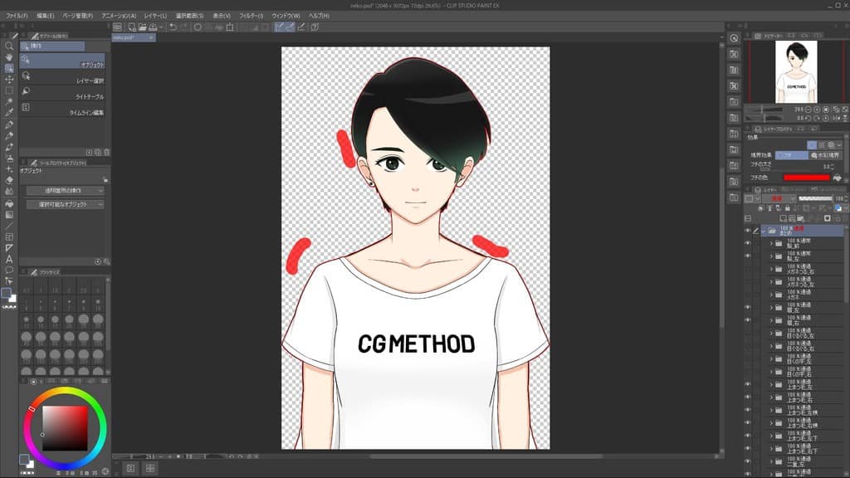
Task: Open the 選択可能なオブジェクト dropdown
Action: click(x=65, y=204)
